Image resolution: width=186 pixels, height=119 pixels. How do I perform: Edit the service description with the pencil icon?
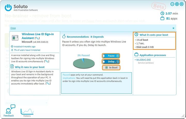click(47, 61)
